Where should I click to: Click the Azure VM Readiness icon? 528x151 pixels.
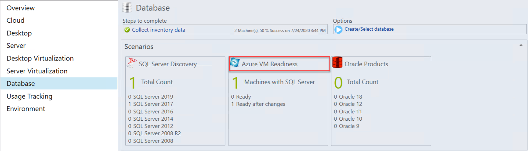tap(234, 62)
